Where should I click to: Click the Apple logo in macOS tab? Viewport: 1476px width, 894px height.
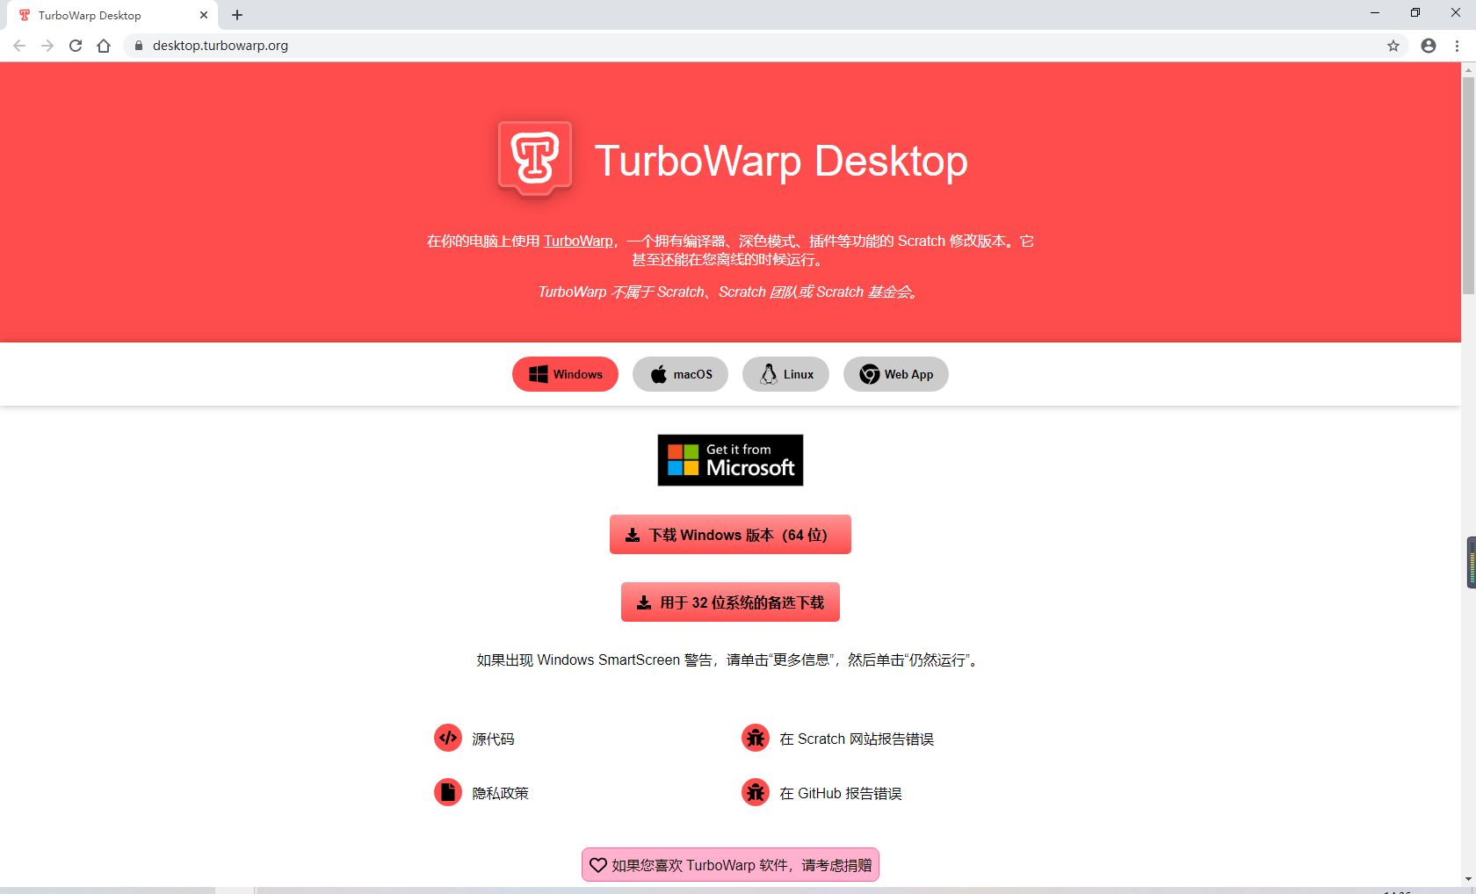[659, 374]
